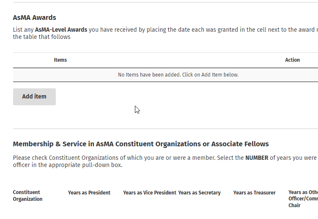Click 'the table that follows' text line
The height and width of the screenshot is (219, 318).
[x=42, y=37]
